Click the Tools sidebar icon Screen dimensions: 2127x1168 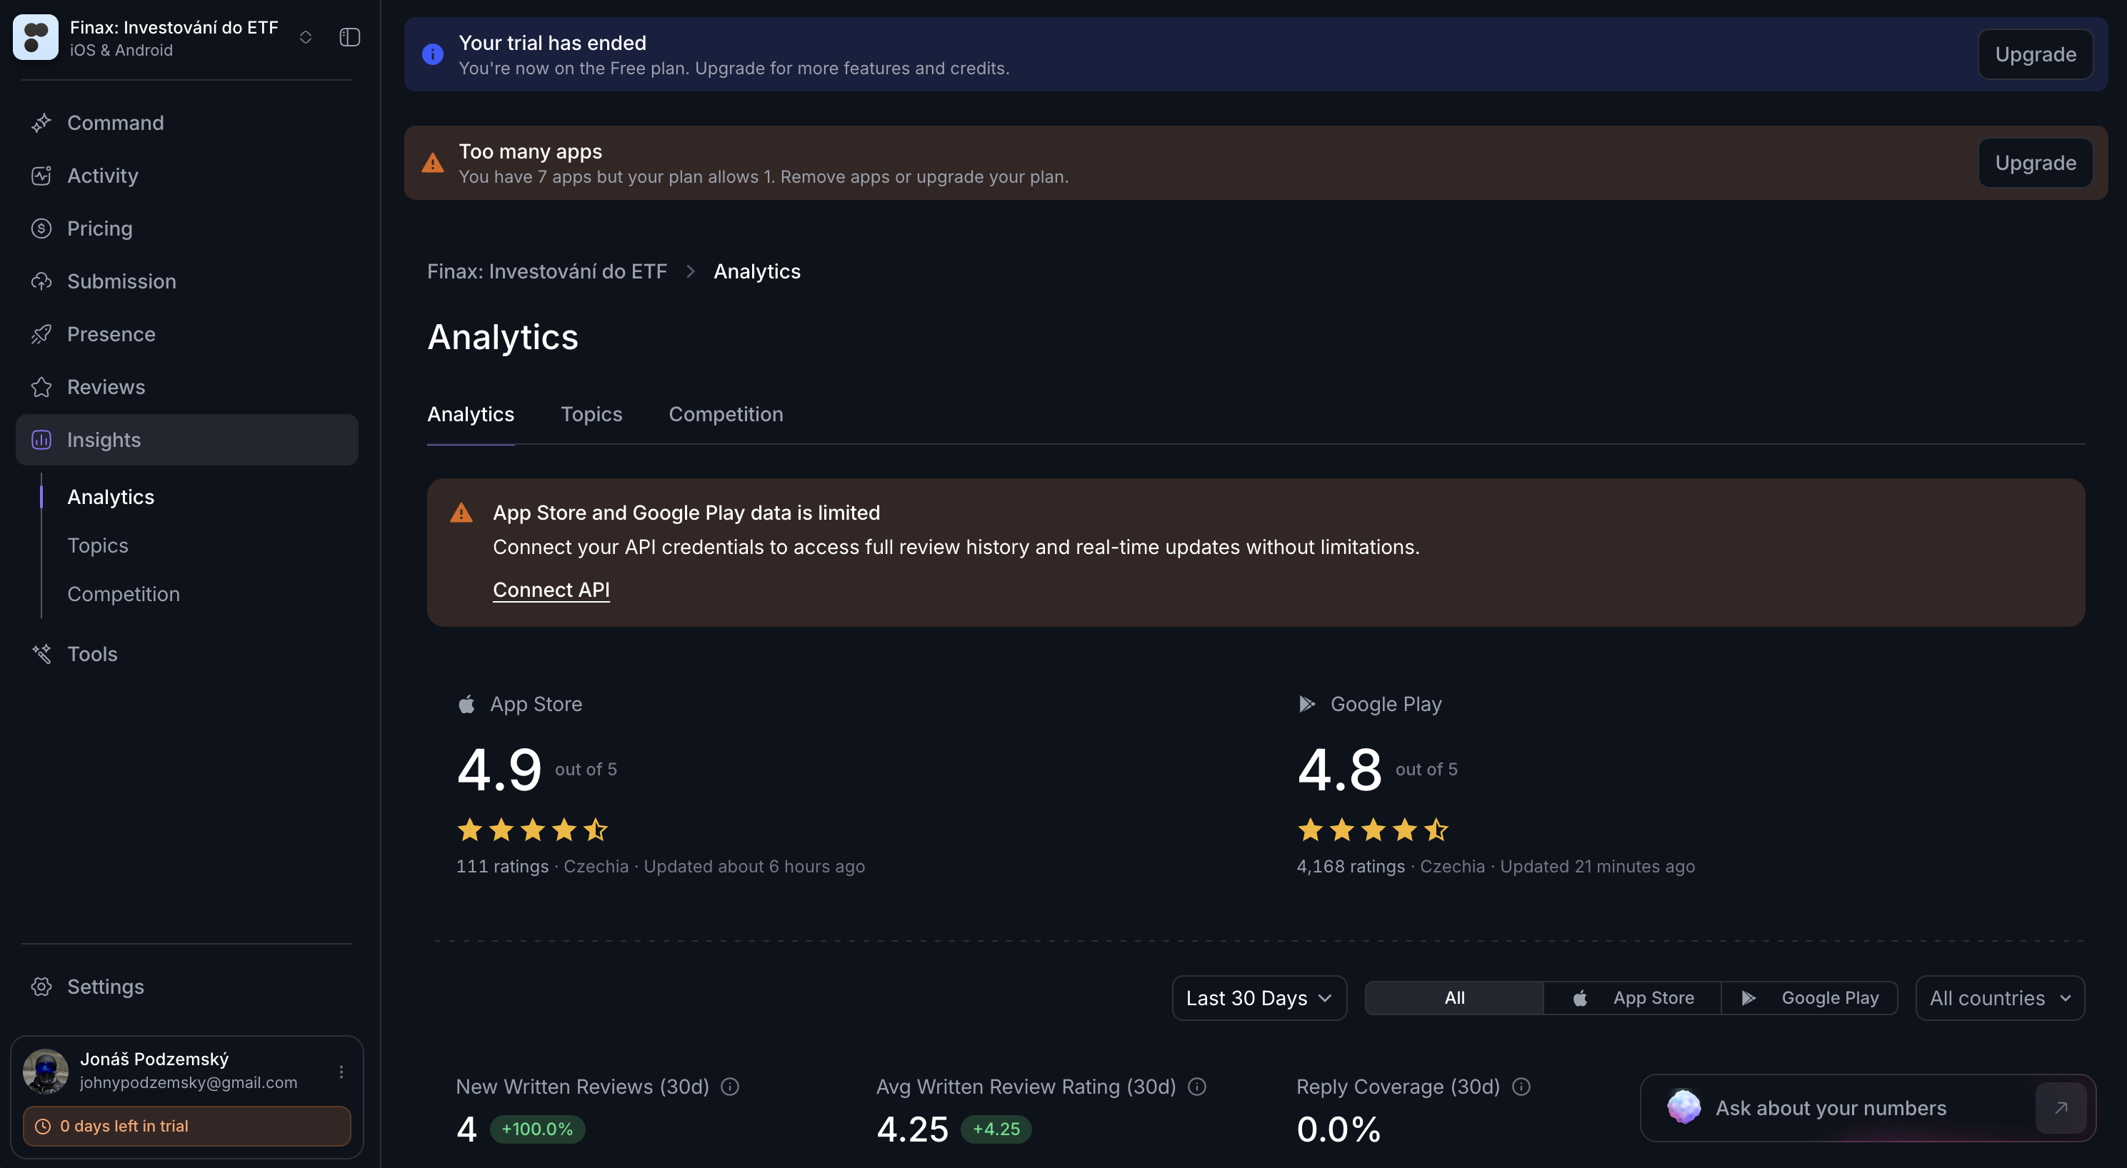(x=41, y=654)
